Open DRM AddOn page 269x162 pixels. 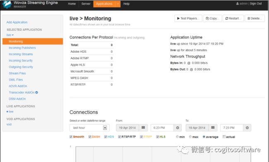pos(17,99)
